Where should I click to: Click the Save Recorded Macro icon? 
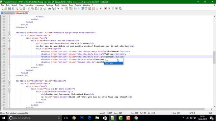tap(120, 8)
